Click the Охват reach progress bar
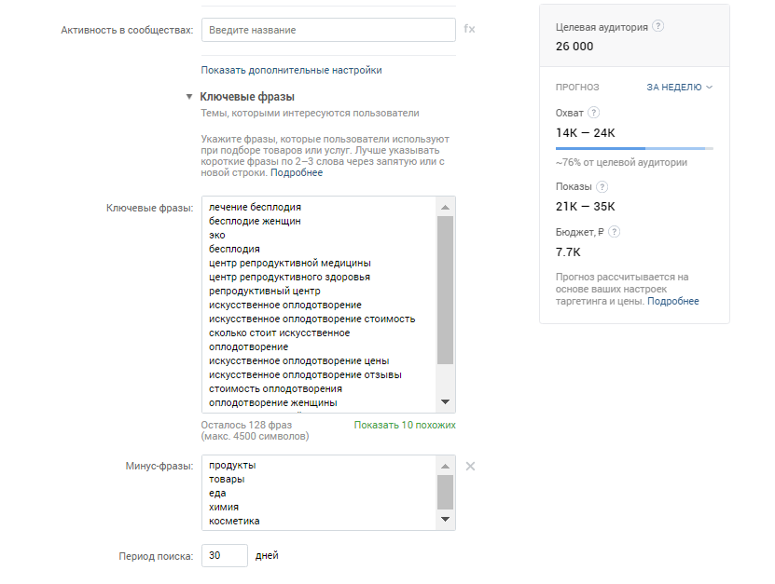Viewport: 775px width, 584px height. (634, 148)
